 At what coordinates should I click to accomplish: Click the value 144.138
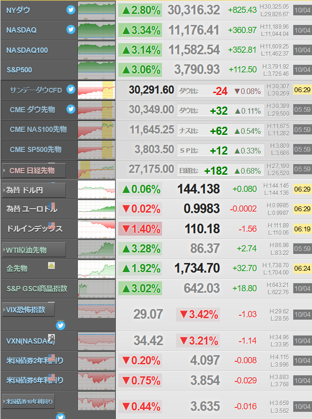coord(199,189)
